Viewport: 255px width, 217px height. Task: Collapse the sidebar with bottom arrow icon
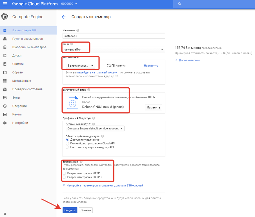5,214
